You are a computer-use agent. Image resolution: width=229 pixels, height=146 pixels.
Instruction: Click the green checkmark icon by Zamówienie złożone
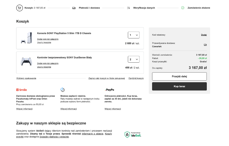(x=183, y=8)
